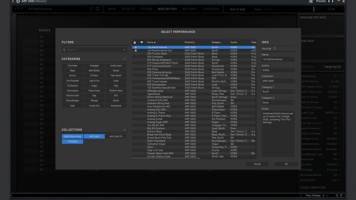Toggle the 2600 Patch Book collection
The image size is (356, 200).
click(72, 136)
